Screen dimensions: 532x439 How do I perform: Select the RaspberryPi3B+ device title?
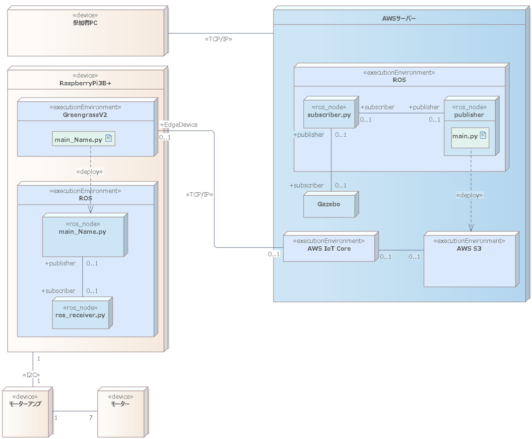tap(85, 84)
